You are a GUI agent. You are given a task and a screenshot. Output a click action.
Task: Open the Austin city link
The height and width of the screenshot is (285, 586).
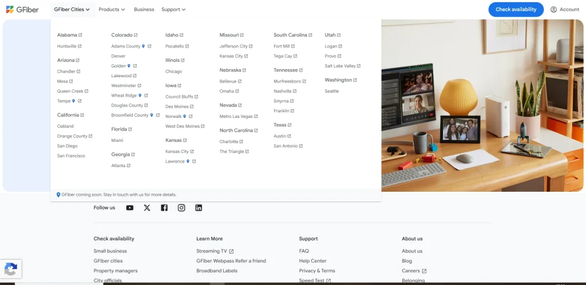tap(280, 136)
